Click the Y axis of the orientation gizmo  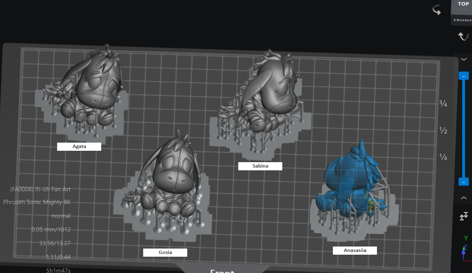pyautogui.click(x=466, y=238)
